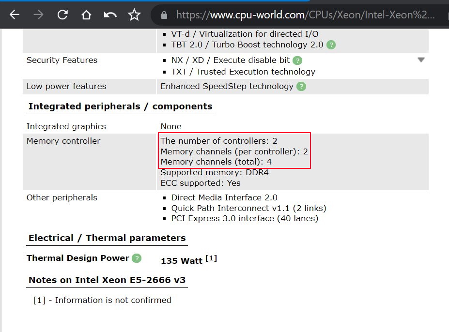The height and width of the screenshot is (332, 449).
Task: Click 'Memory channels (per controller): 2' text
Action: 234,151
